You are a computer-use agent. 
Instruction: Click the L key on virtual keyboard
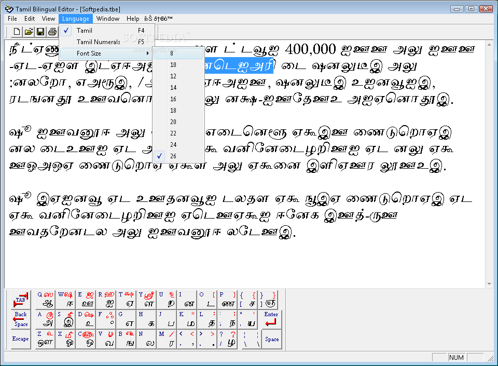pos(208,319)
